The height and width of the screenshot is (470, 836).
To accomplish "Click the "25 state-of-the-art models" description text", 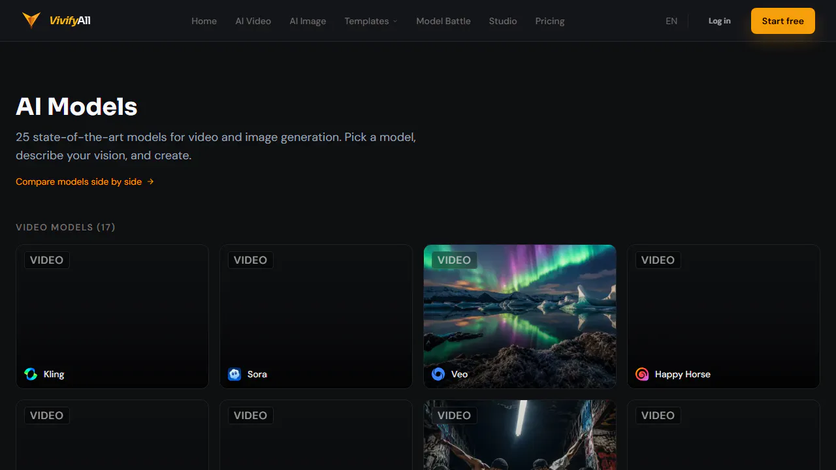I will (x=216, y=146).
